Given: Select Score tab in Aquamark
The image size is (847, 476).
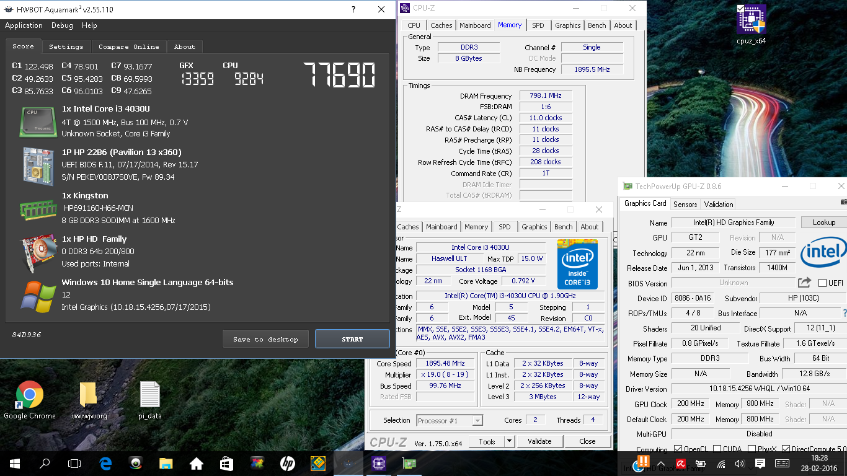Looking at the screenshot, I should click(23, 46).
